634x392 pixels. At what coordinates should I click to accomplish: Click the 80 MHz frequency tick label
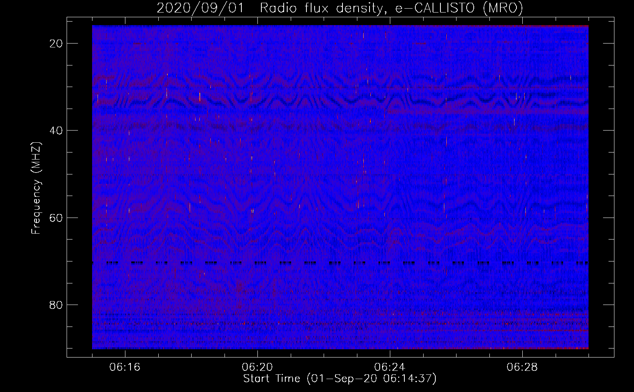[56, 305]
